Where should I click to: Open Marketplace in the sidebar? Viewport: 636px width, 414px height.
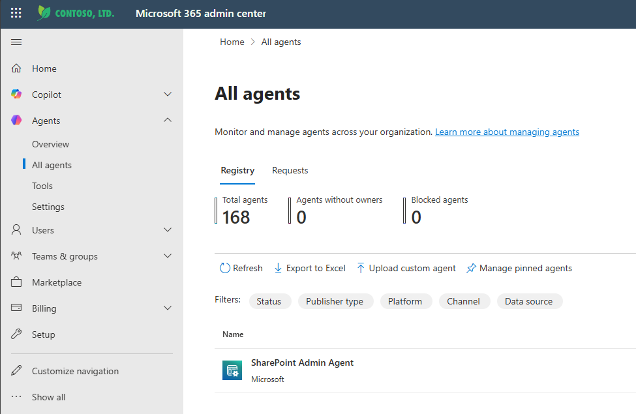point(57,282)
